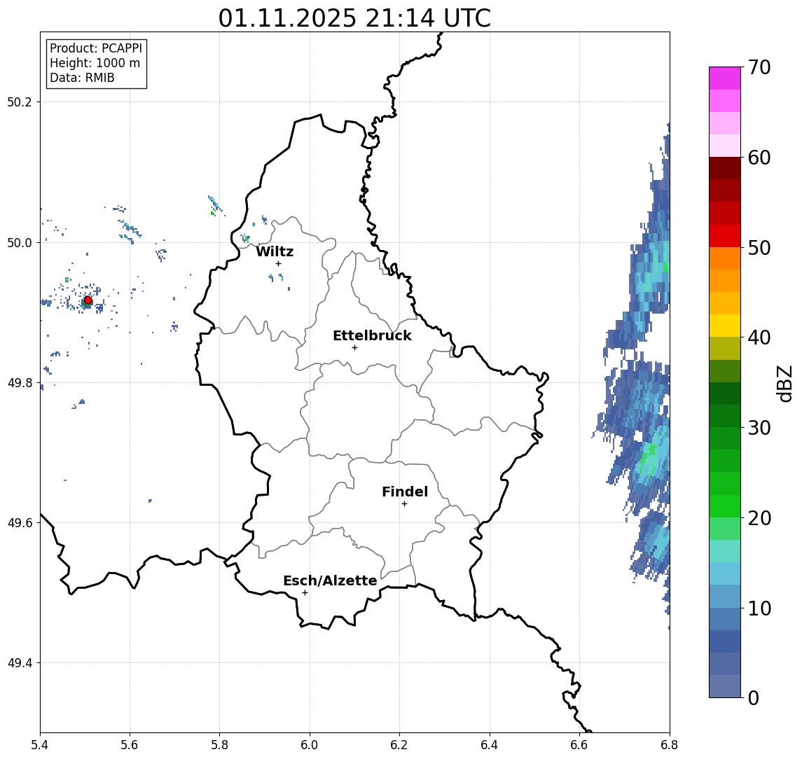
Task: Click the dark maroon swatch below 60 dBZ
Action: tap(725, 168)
